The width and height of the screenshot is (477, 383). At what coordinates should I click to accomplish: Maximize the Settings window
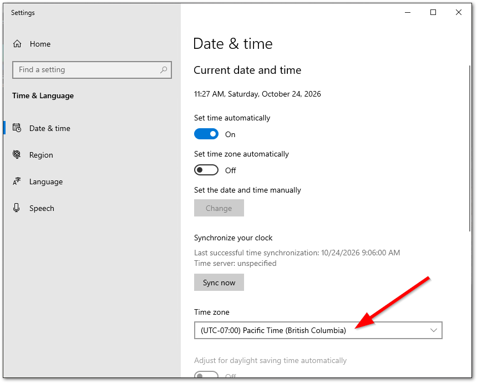click(x=433, y=12)
